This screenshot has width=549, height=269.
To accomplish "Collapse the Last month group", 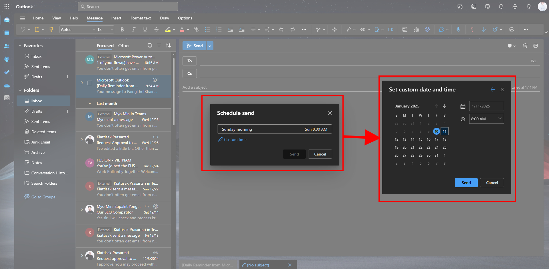I will click(90, 103).
